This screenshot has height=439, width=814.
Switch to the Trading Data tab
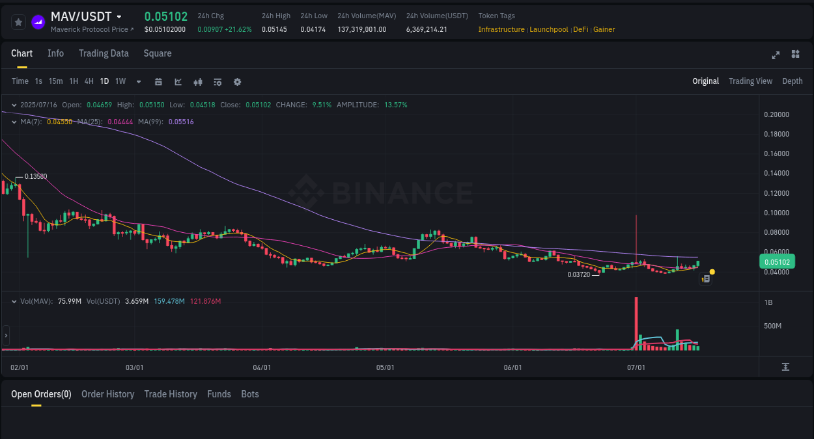pos(104,53)
